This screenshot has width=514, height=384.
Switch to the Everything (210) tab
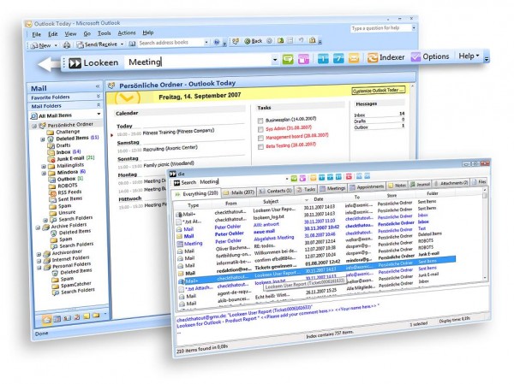[x=197, y=193]
